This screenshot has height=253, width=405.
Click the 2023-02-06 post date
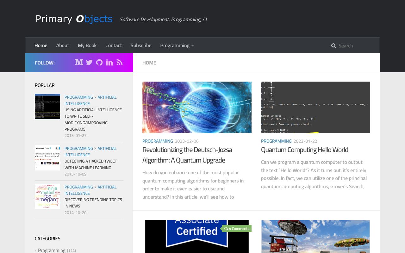pos(187,141)
